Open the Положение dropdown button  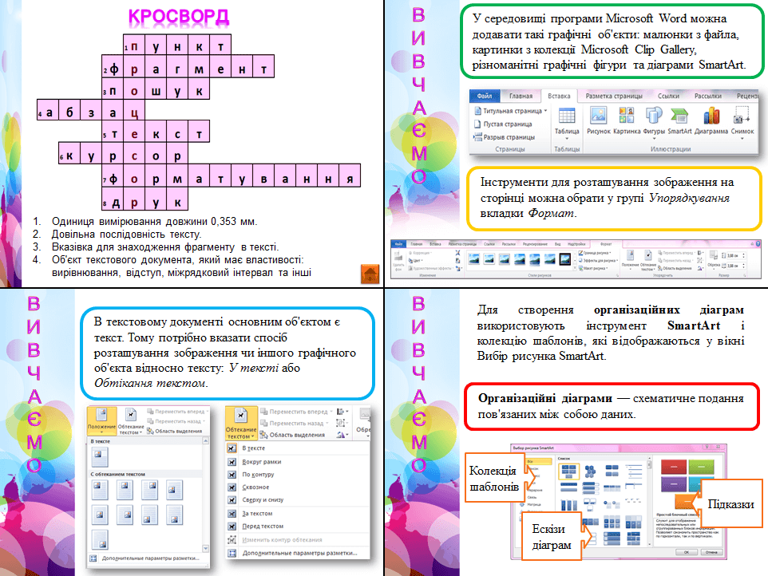point(101,421)
